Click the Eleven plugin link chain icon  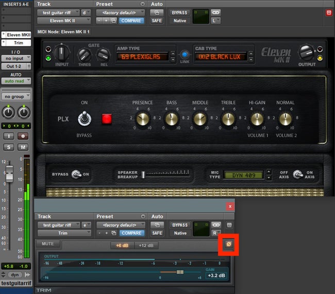[215, 12]
